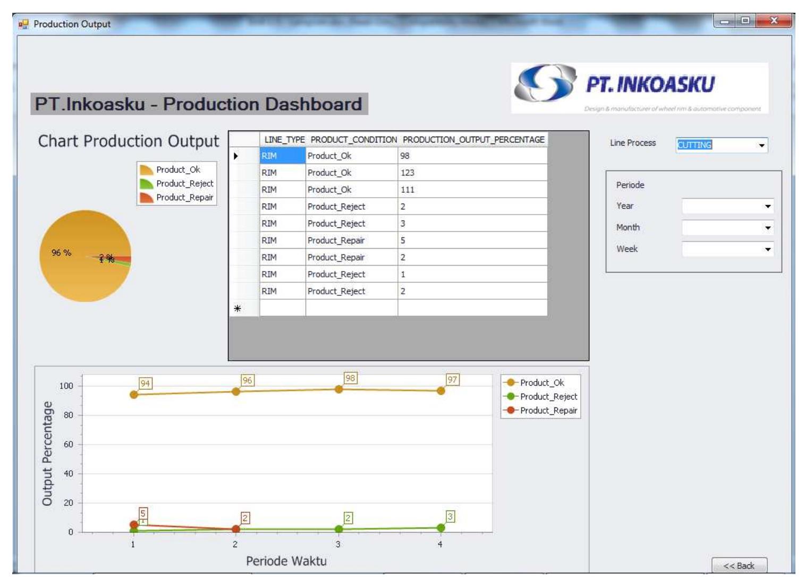Open the Week dropdown
805x577 pixels.
click(x=768, y=249)
